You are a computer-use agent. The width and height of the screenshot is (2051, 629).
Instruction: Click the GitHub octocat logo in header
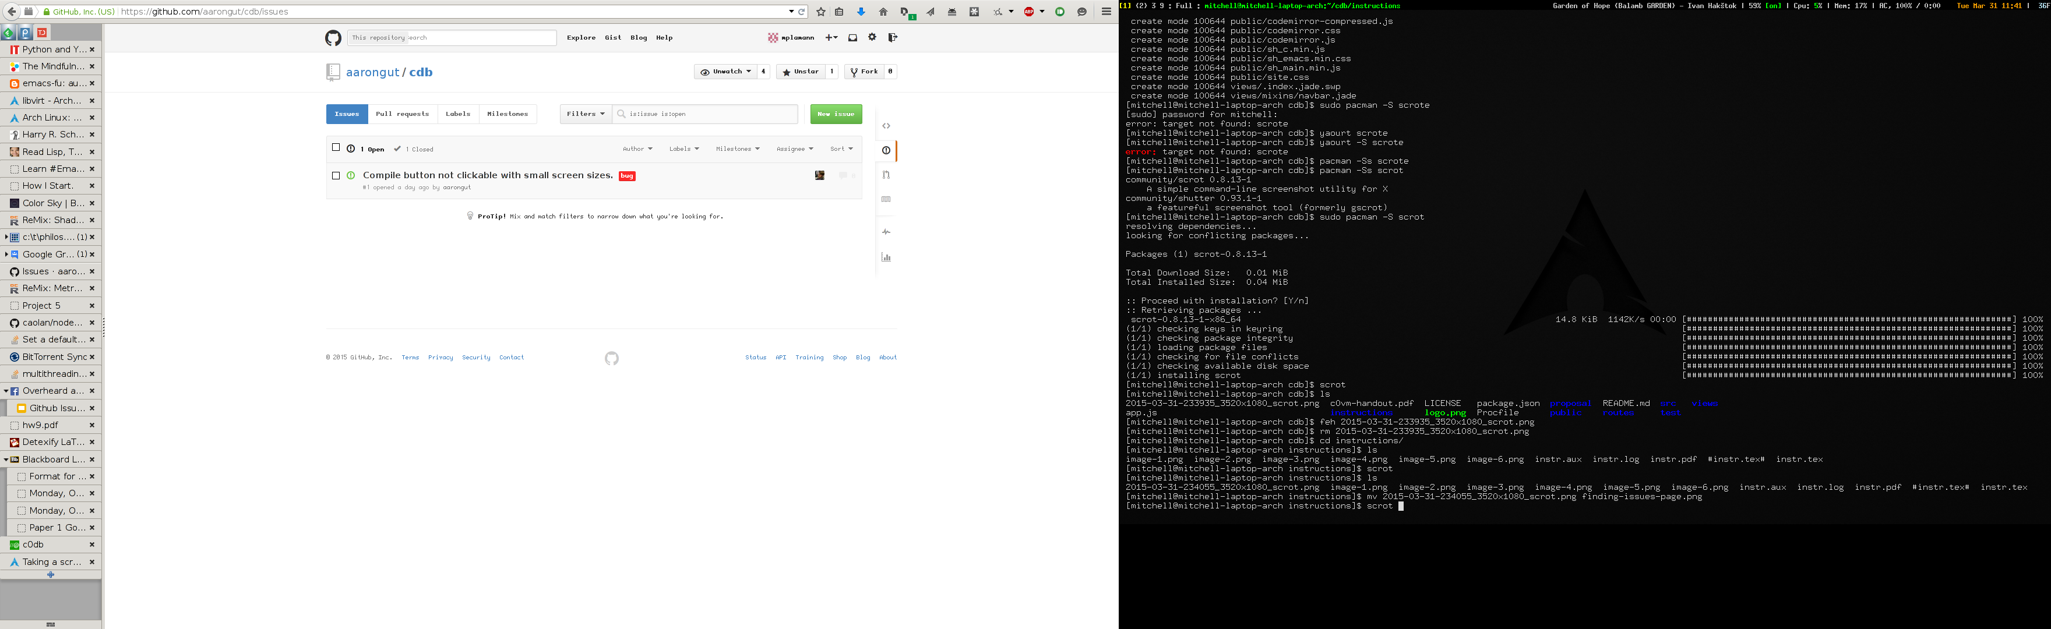[333, 38]
